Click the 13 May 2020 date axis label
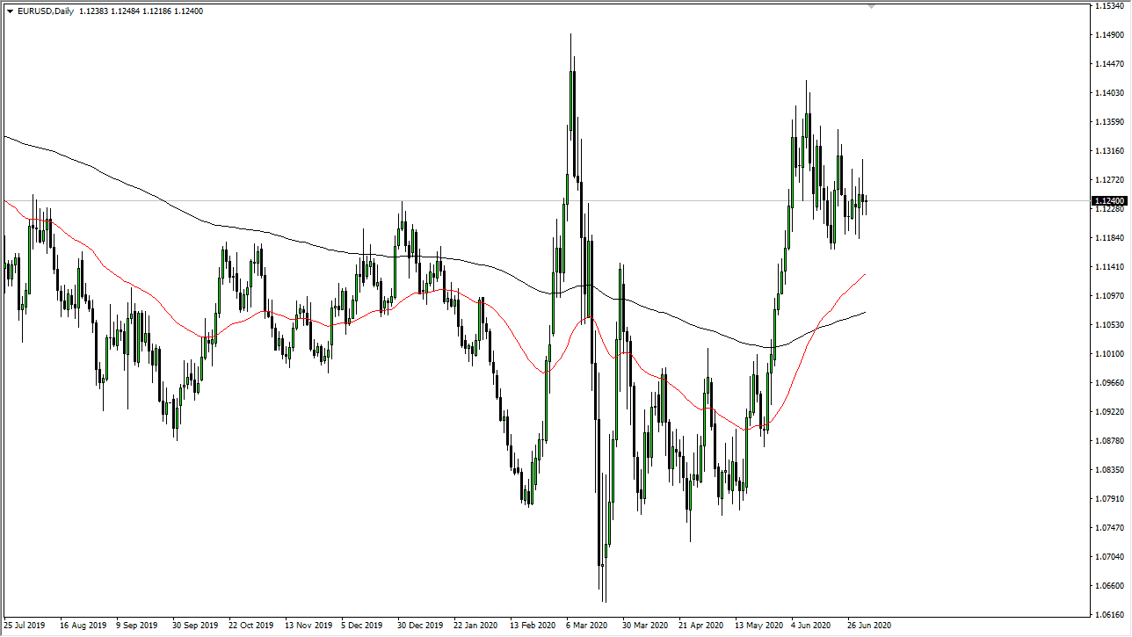 758,626
